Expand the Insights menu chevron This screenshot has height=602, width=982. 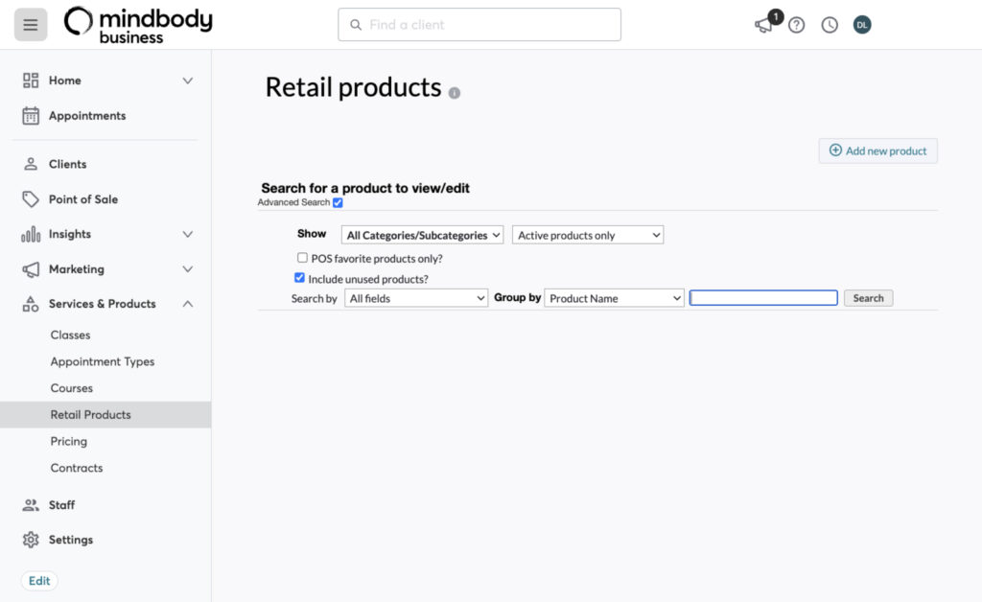pos(187,234)
